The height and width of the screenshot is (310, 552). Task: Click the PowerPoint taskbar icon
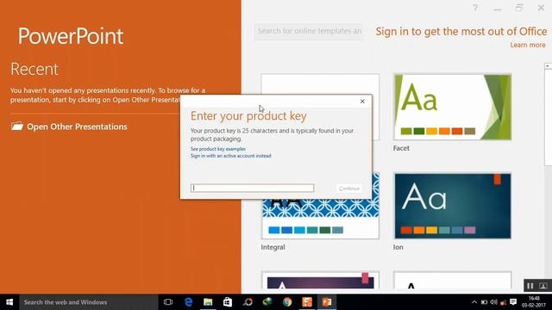(327, 302)
